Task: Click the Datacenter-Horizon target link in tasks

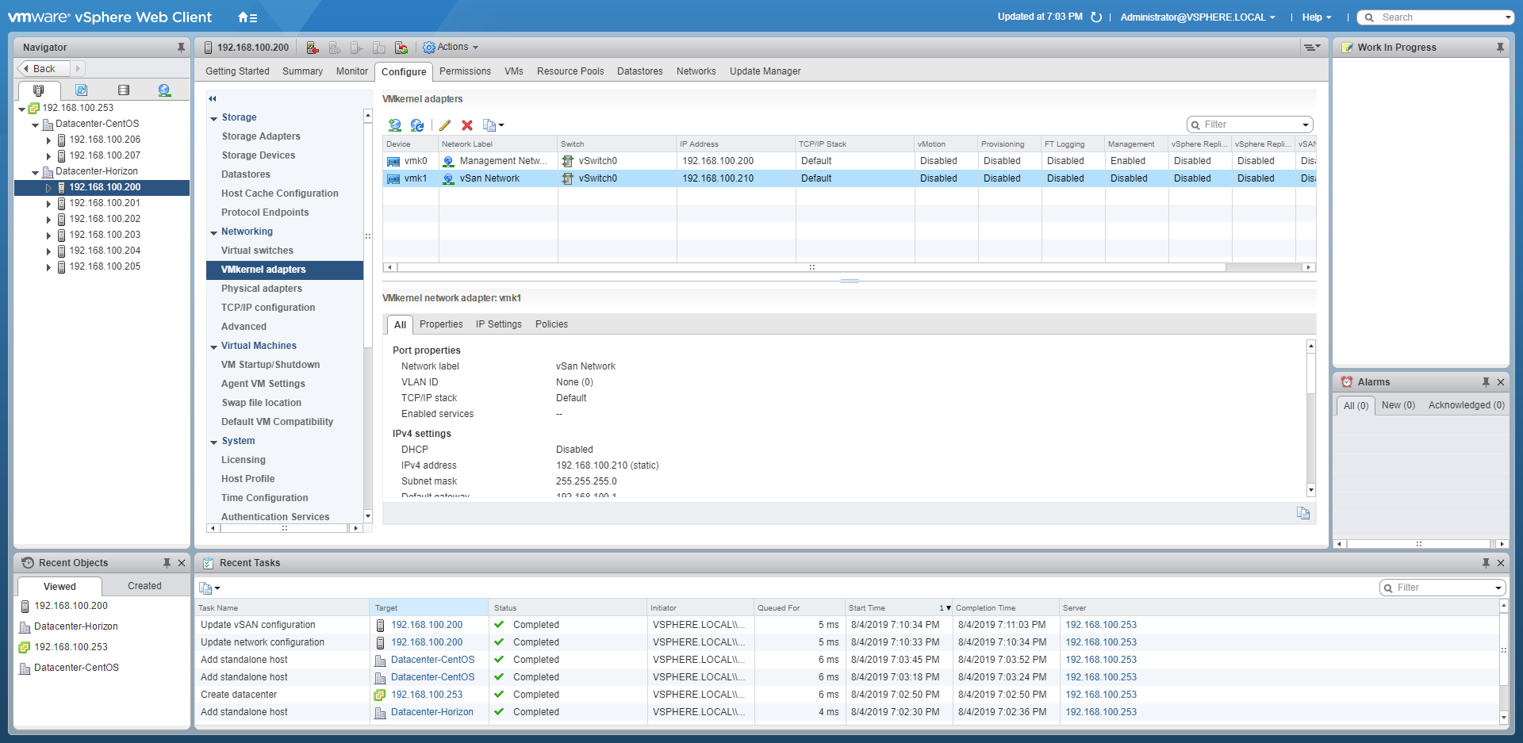Action: pos(432,712)
